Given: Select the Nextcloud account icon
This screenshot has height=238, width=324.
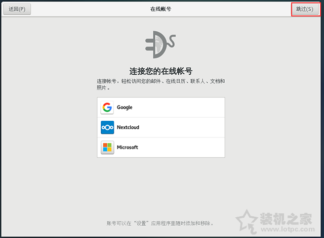Looking at the screenshot, I should [x=107, y=127].
